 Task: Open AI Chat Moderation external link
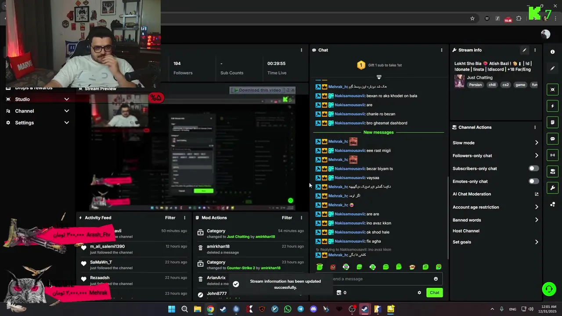click(537, 194)
